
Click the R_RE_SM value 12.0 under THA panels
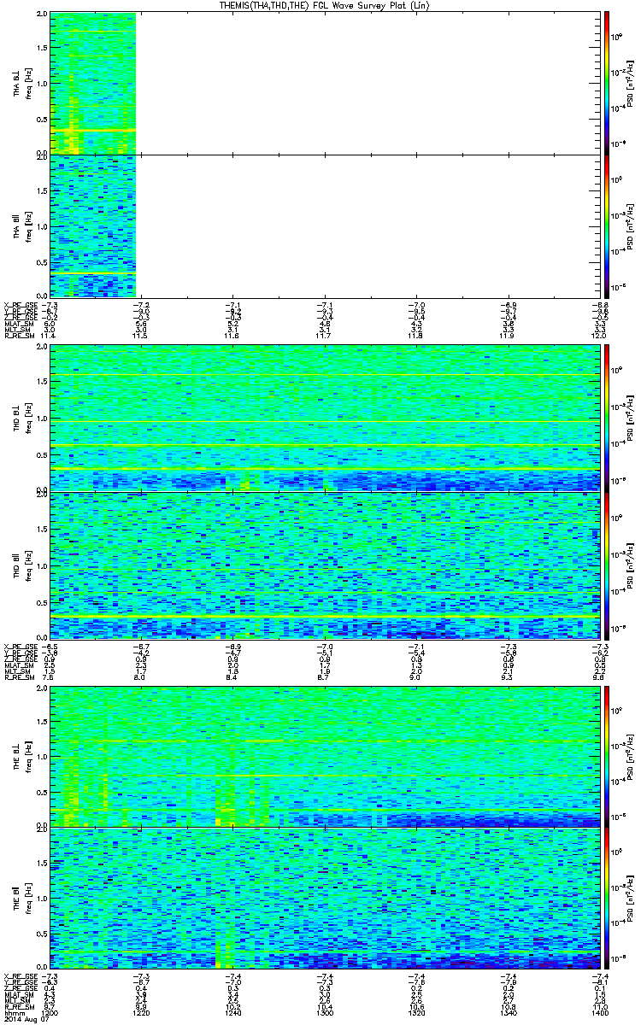598,337
